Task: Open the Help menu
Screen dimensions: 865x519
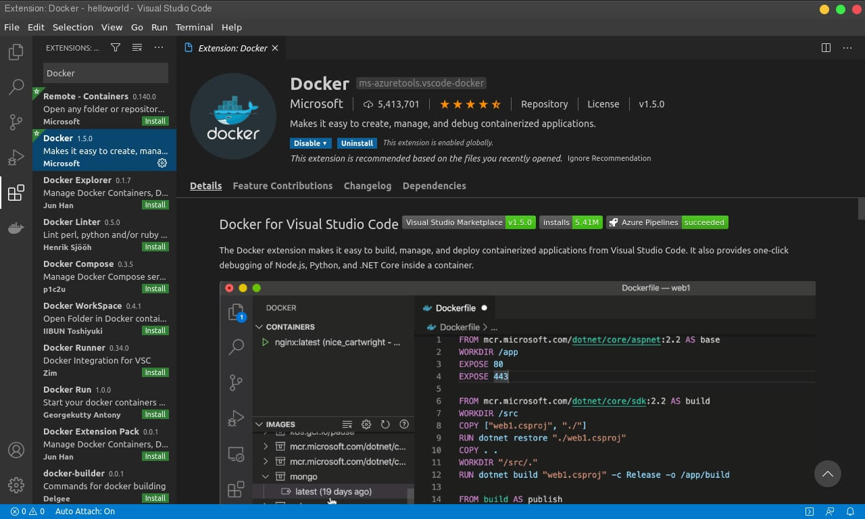Action: pyautogui.click(x=232, y=27)
